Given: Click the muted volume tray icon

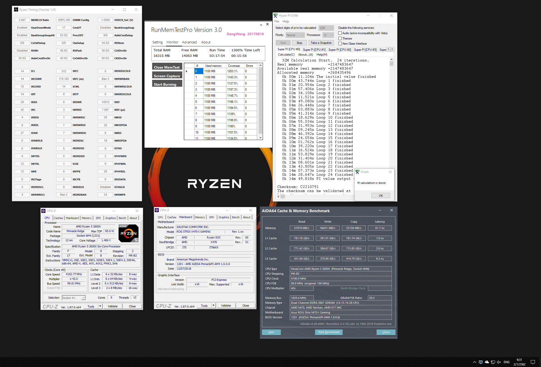Looking at the screenshot, I should pos(499,362).
